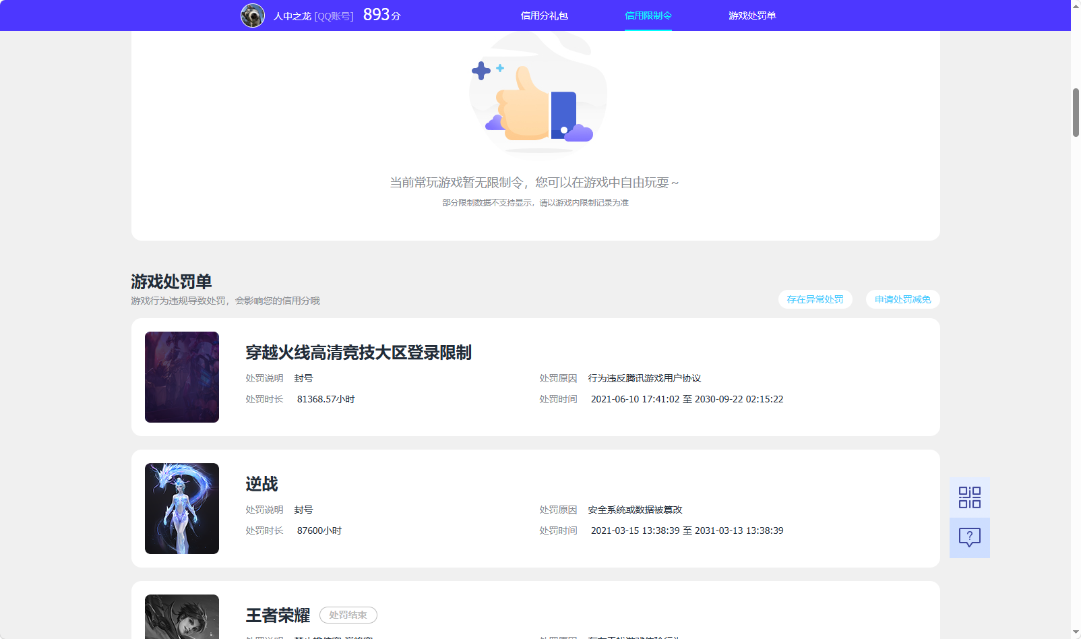Click the 2031-03-13 penalty time range
Viewport: 1081px width, 639px height.
pyautogui.click(x=687, y=530)
